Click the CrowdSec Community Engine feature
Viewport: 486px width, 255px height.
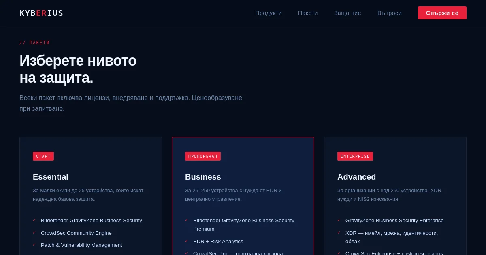pyautogui.click(x=76, y=233)
